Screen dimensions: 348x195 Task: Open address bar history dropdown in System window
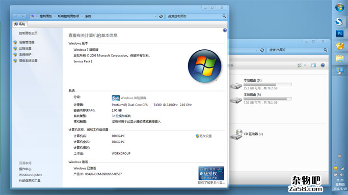(x=155, y=16)
